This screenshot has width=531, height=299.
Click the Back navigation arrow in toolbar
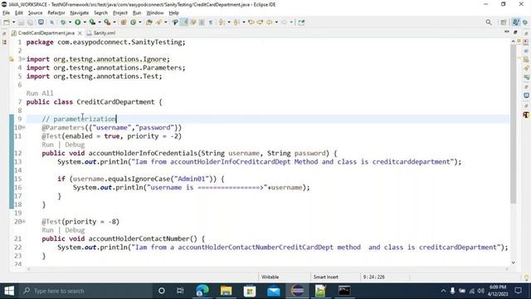pyautogui.click(x=270, y=22)
